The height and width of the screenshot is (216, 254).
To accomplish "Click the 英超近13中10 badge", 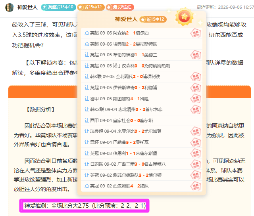I will (58, 7).
